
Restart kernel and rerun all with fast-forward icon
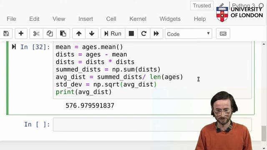click(x=156, y=33)
